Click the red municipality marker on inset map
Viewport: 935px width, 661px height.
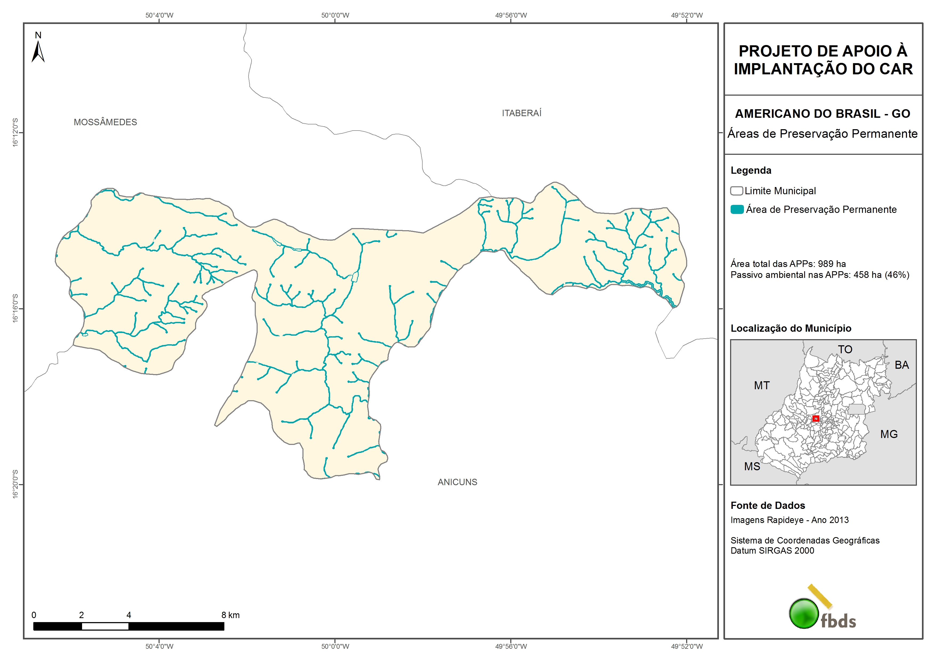pyautogui.click(x=816, y=419)
